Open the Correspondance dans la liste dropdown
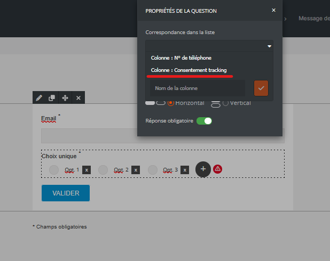The image size is (330, 261). [x=209, y=46]
